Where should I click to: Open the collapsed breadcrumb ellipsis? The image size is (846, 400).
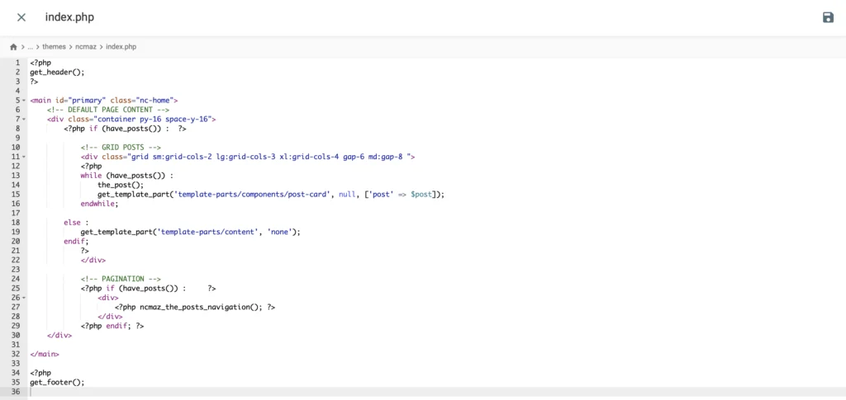(31, 47)
